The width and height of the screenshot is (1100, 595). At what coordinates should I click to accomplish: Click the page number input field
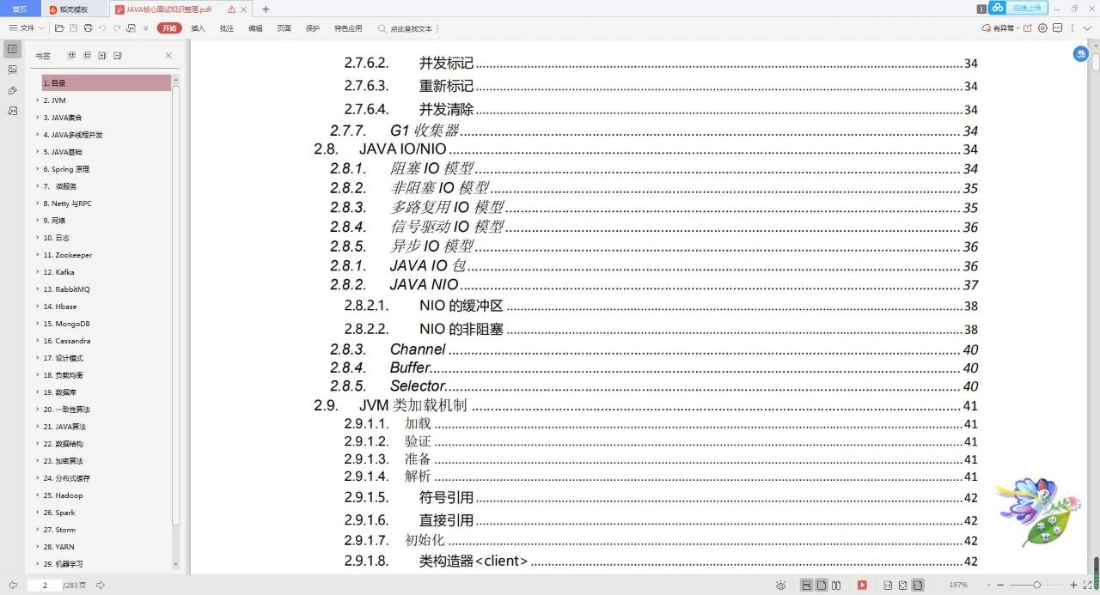[44, 585]
